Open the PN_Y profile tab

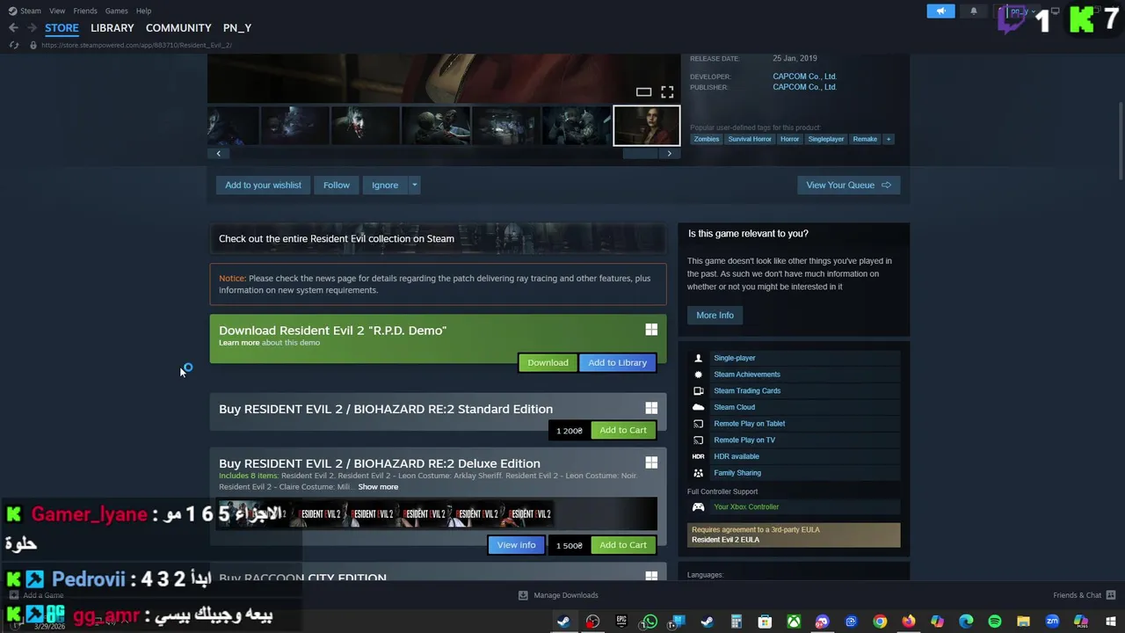click(237, 28)
